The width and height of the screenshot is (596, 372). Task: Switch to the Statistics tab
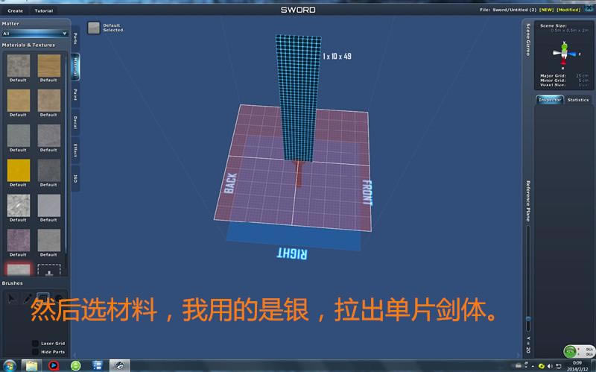click(x=577, y=100)
